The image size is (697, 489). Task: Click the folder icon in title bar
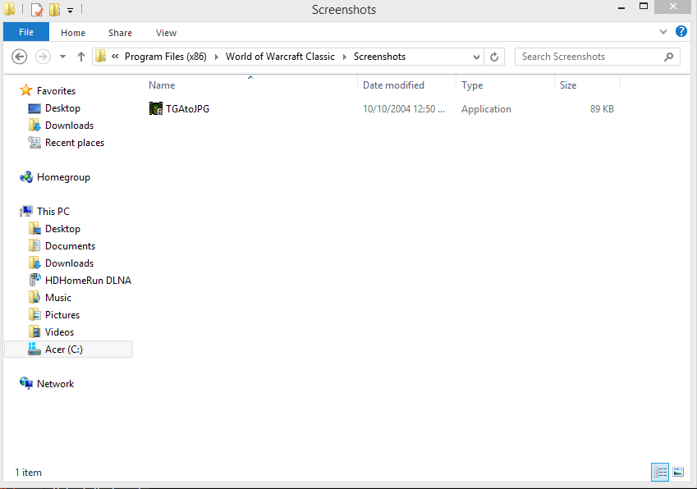tap(10, 9)
